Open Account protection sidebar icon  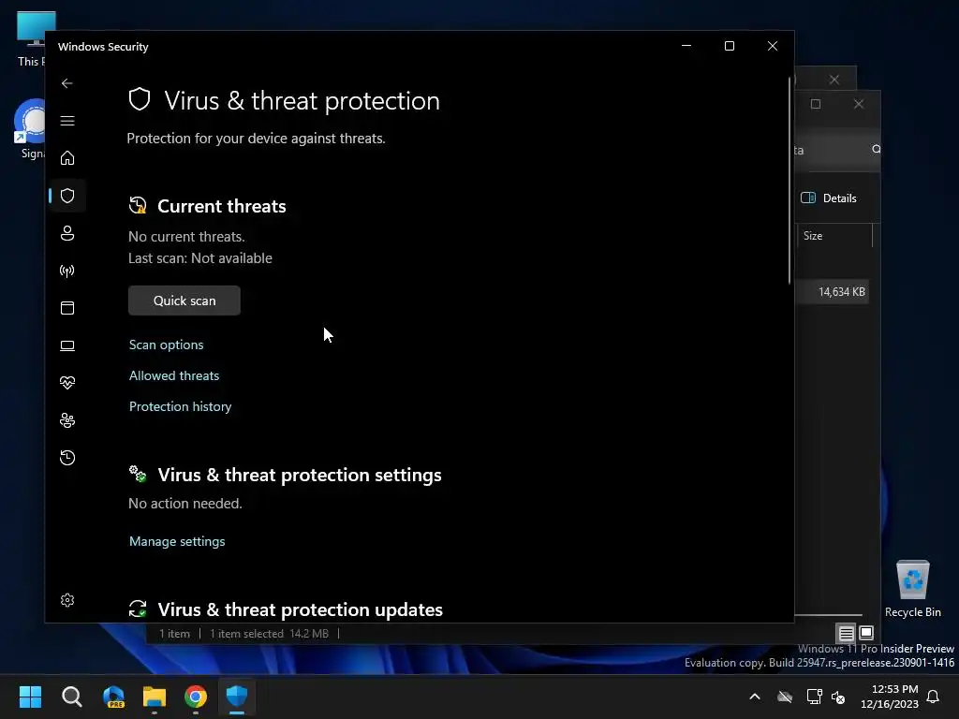pyautogui.click(x=67, y=233)
